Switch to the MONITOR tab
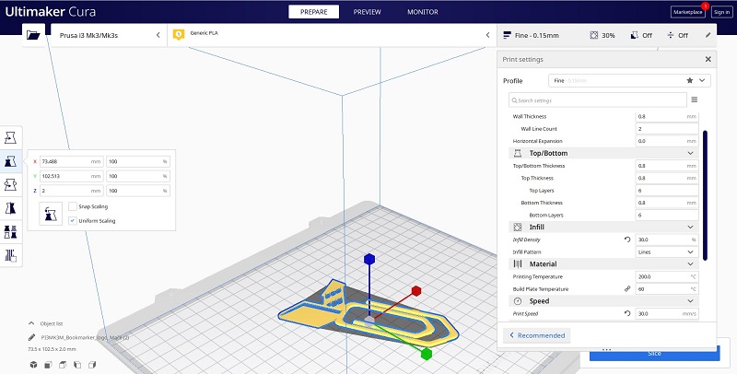The image size is (737, 374). tap(423, 12)
